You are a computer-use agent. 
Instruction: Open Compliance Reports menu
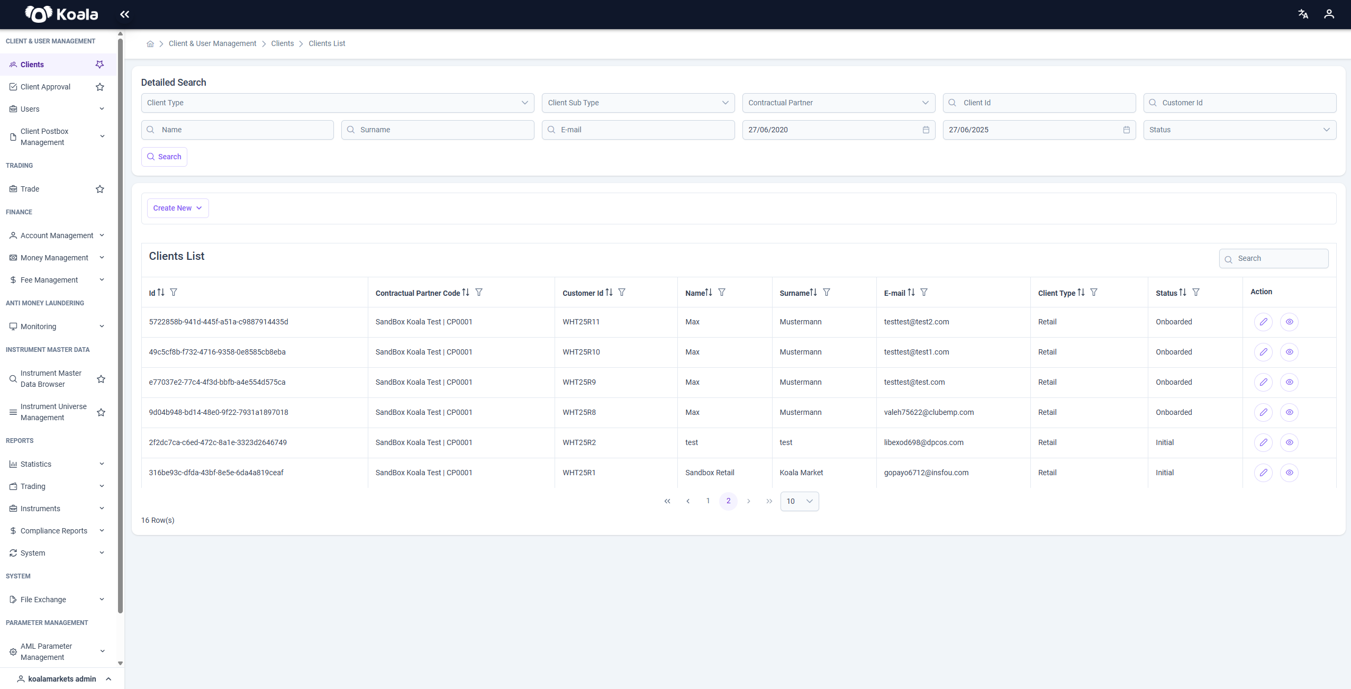pos(58,531)
